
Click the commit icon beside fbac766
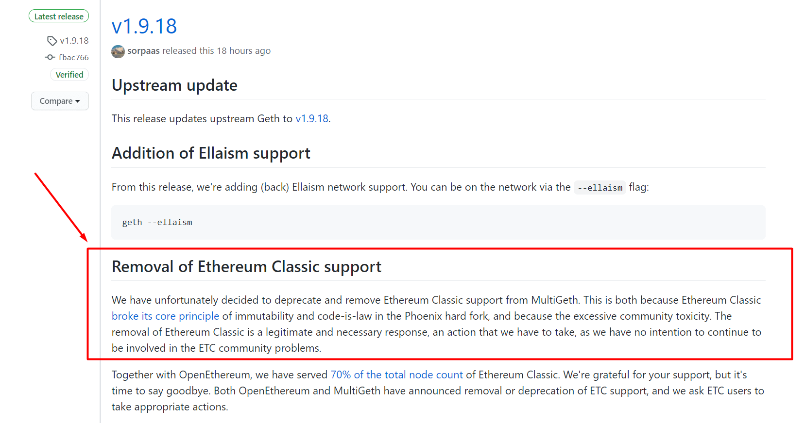[50, 57]
